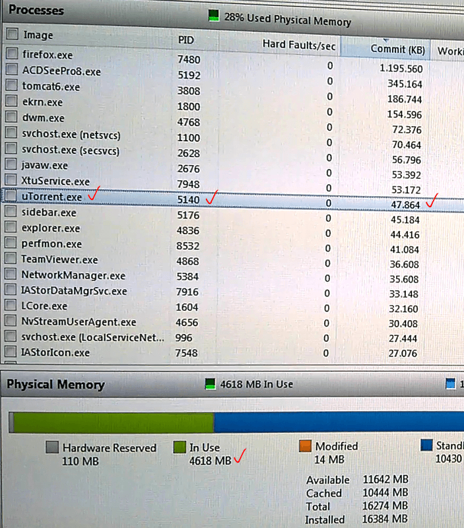464x528 pixels.
Task: Collapse the Physical Memory section header
Action: point(232,384)
